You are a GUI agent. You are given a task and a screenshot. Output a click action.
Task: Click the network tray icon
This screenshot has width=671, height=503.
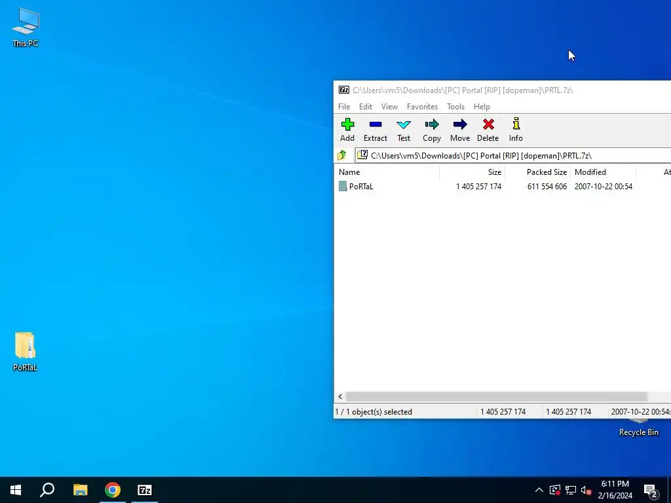[571, 490]
